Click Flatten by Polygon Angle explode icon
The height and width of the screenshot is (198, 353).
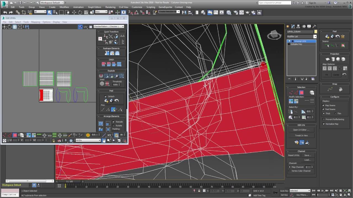[x=106, y=76]
